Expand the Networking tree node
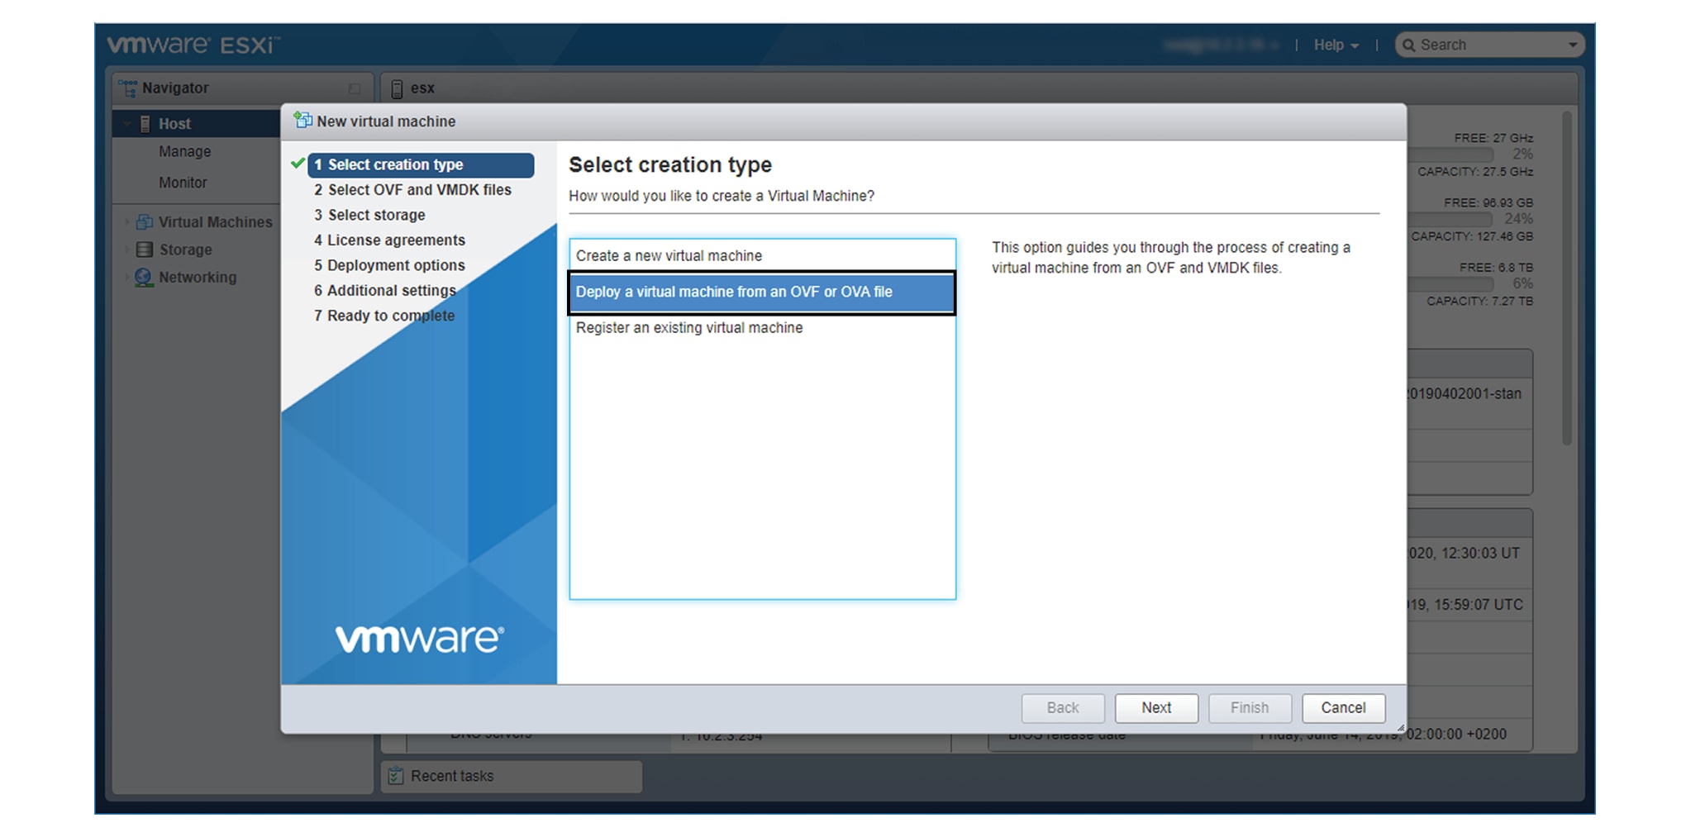This screenshot has width=1691, height=837. [127, 278]
